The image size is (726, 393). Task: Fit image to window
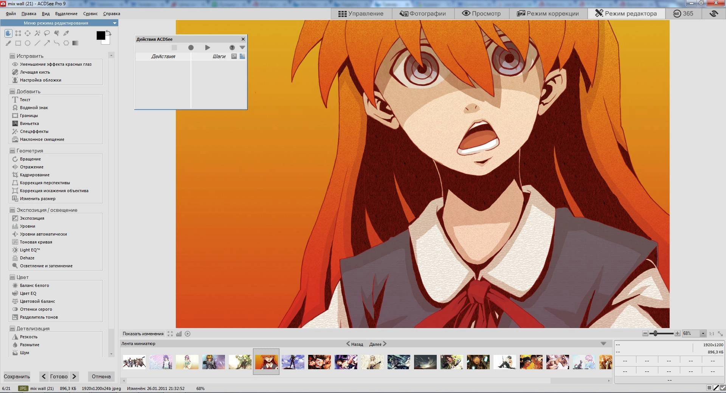(720, 334)
